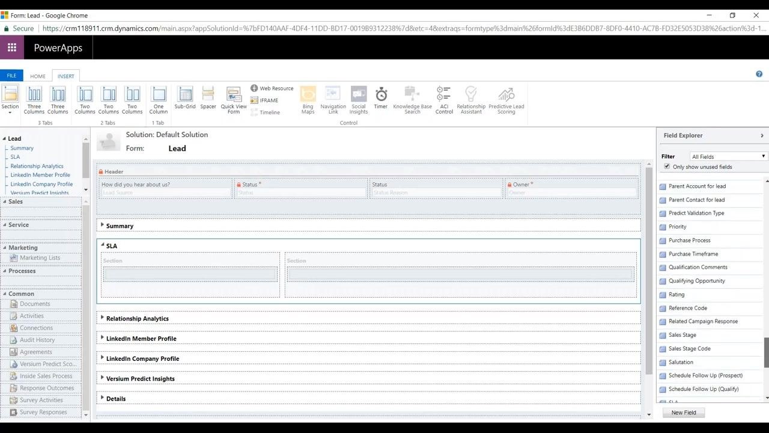This screenshot has width=769, height=433.
Task: Select Summary in the Lead tree
Action: coord(22,148)
